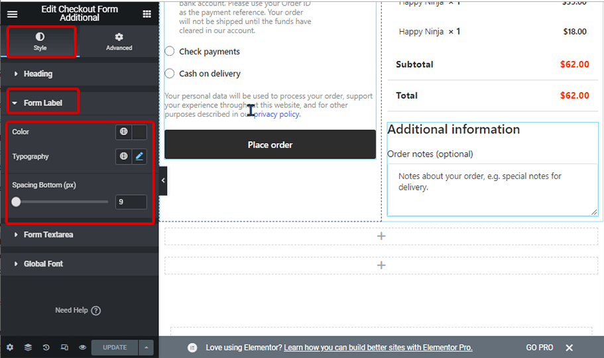This screenshot has height=358, width=604.
Task: Expand the Global Font section
Action: click(80, 264)
